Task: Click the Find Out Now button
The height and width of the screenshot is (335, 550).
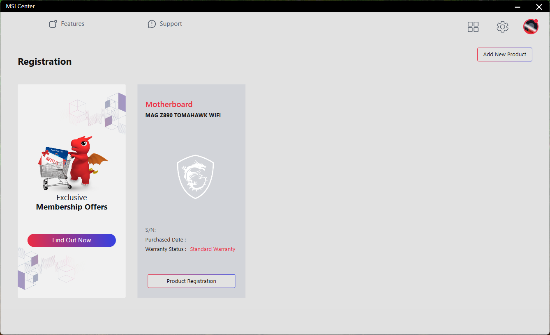Action: [72, 240]
